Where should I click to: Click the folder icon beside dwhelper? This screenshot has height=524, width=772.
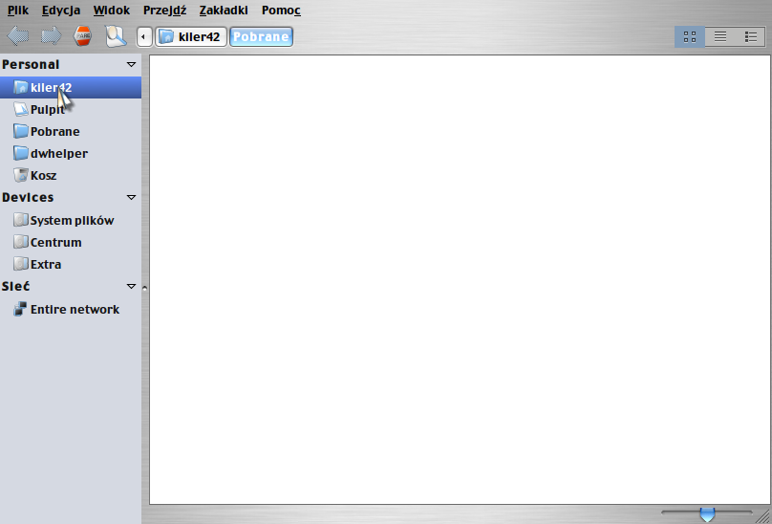coord(21,153)
